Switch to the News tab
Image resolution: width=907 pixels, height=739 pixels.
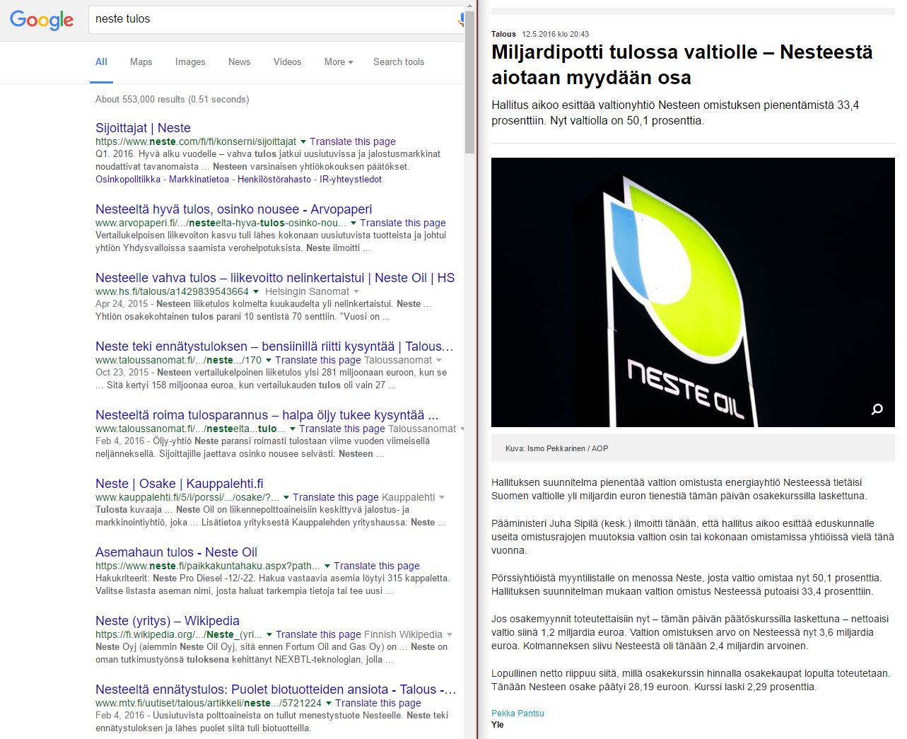[239, 62]
